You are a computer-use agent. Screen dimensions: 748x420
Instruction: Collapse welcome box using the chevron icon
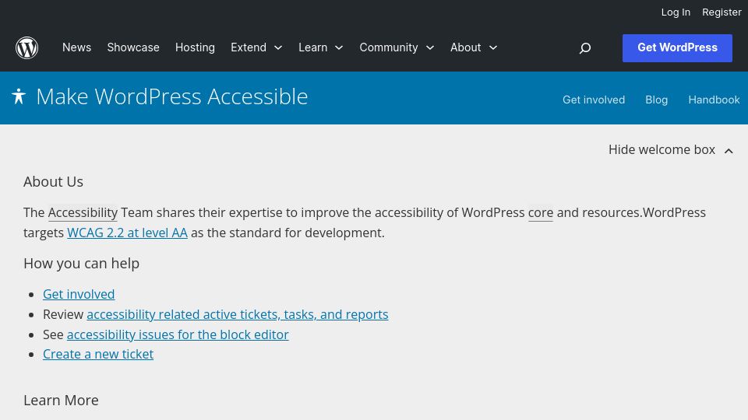(x=729, y=151)
